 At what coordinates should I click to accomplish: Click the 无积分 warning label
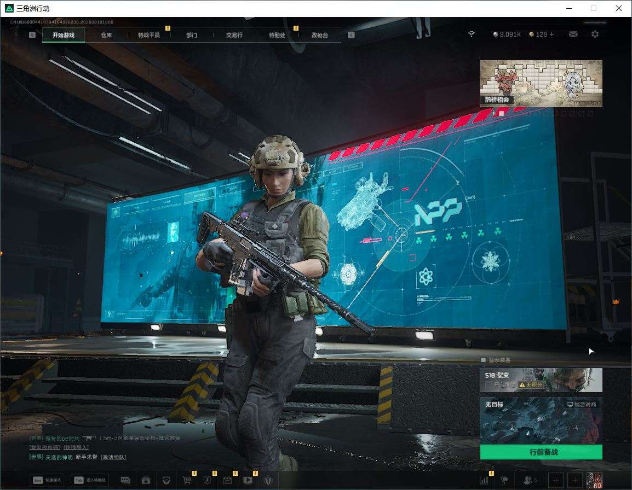tap(531, 385)
